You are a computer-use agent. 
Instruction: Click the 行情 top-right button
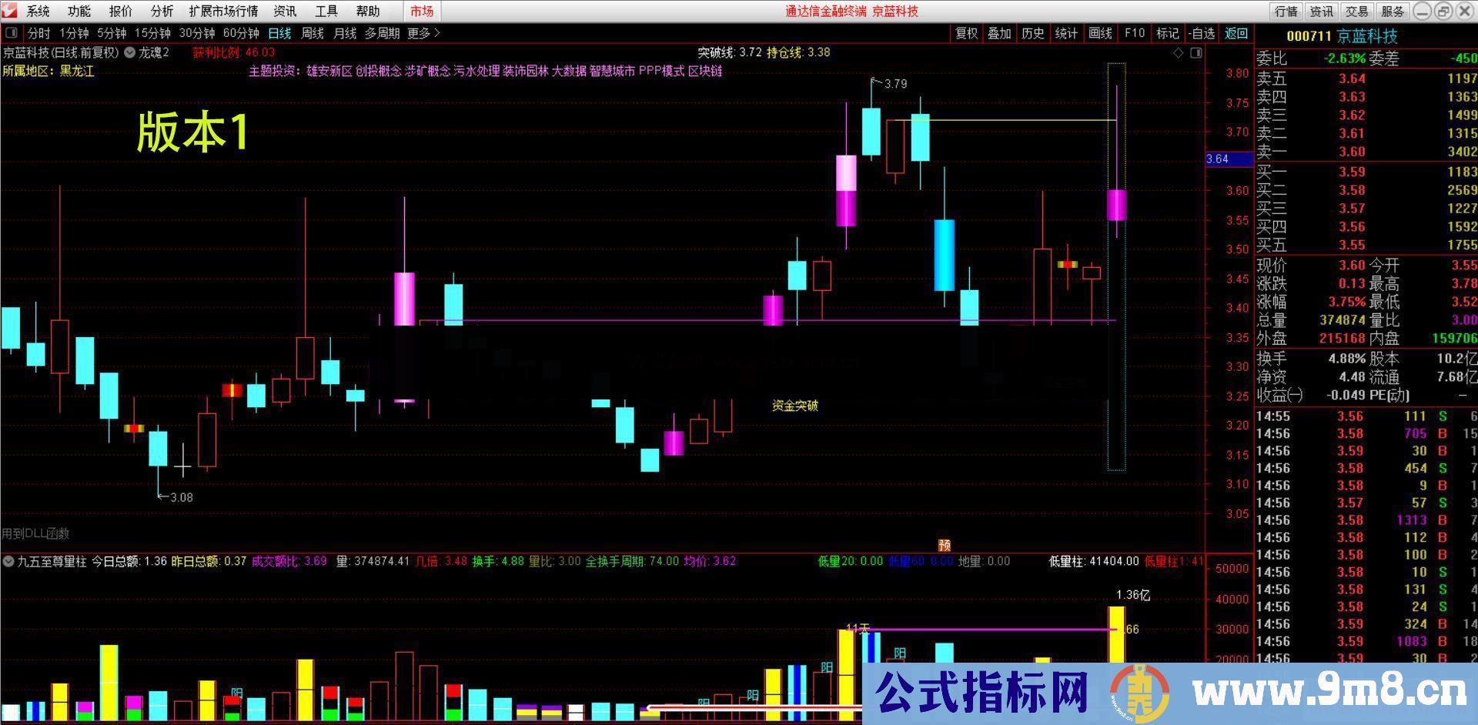1286,11
